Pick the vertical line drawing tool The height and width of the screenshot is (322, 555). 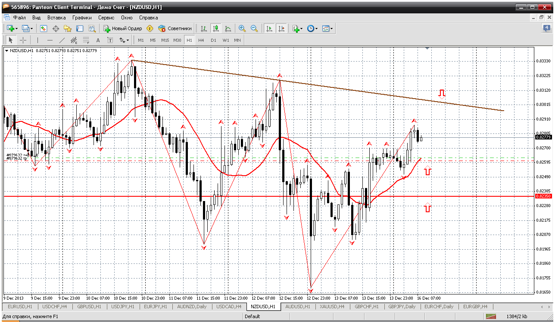tap(37, 40)
